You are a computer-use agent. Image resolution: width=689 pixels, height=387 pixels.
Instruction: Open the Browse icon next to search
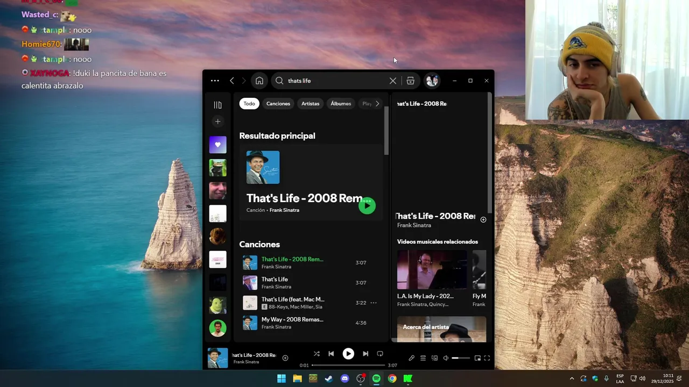tap(410, 81)
